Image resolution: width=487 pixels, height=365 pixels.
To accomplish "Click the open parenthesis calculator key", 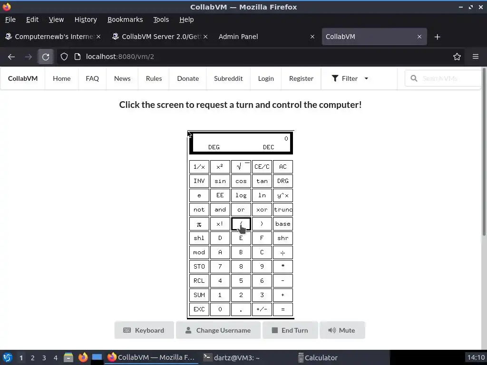I will tap(241, 224).
